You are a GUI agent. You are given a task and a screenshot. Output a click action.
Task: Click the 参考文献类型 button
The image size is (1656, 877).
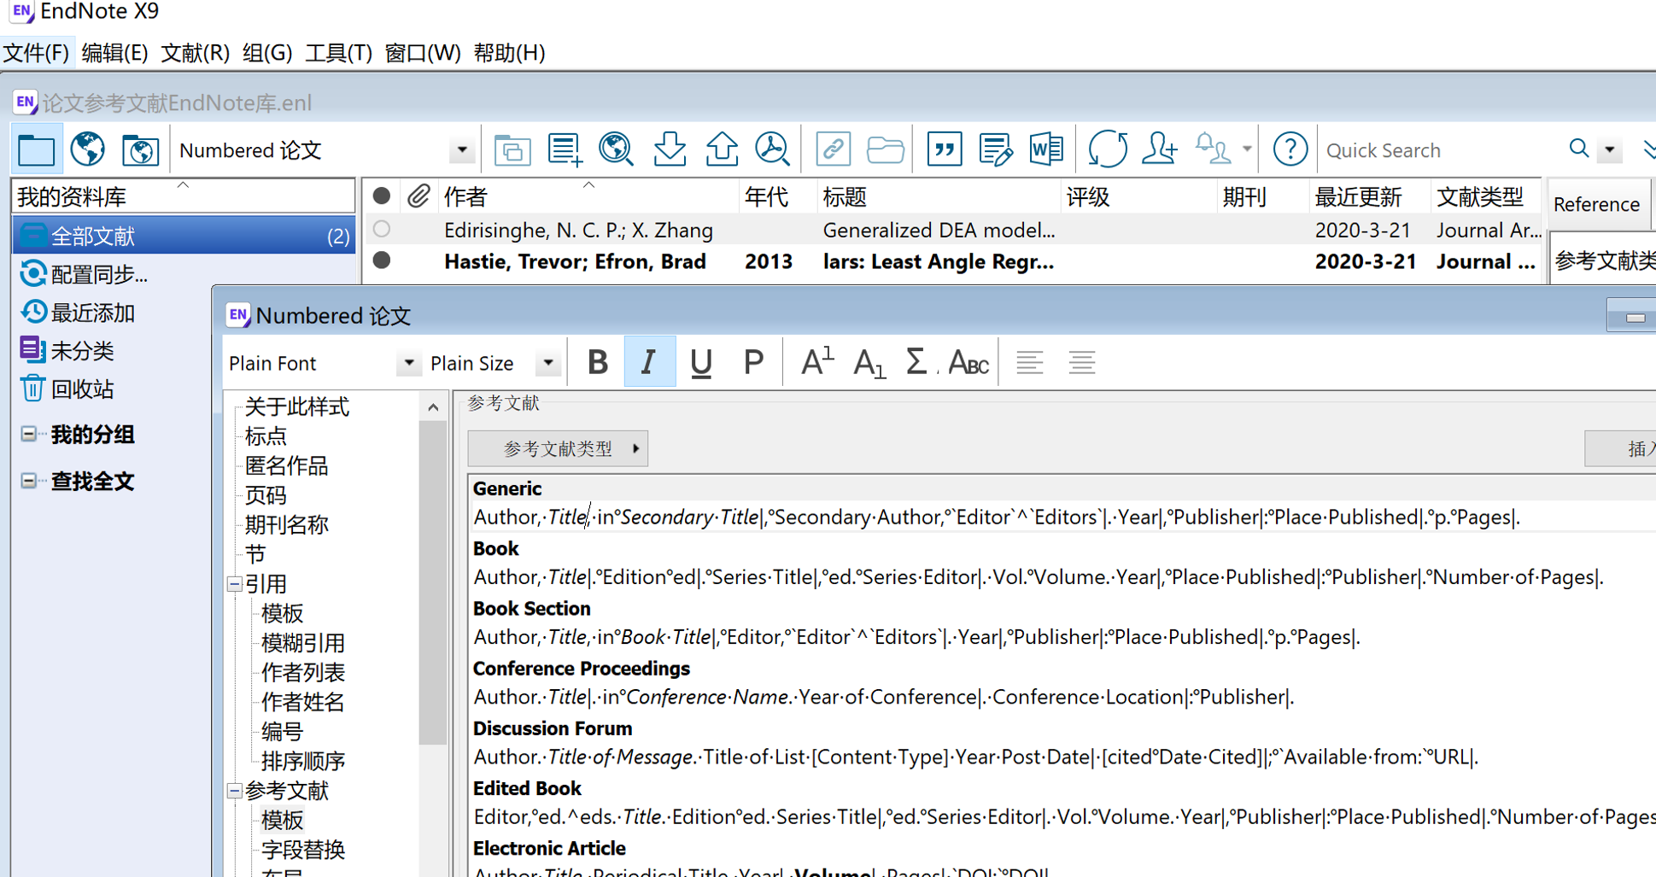point(558,448)
